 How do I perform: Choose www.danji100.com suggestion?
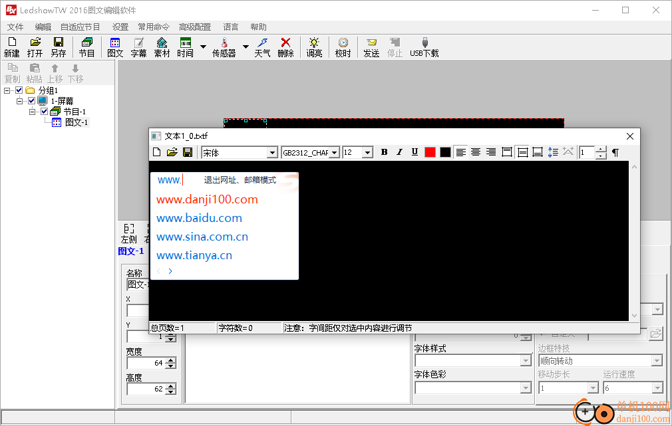[x=207, y=199]
